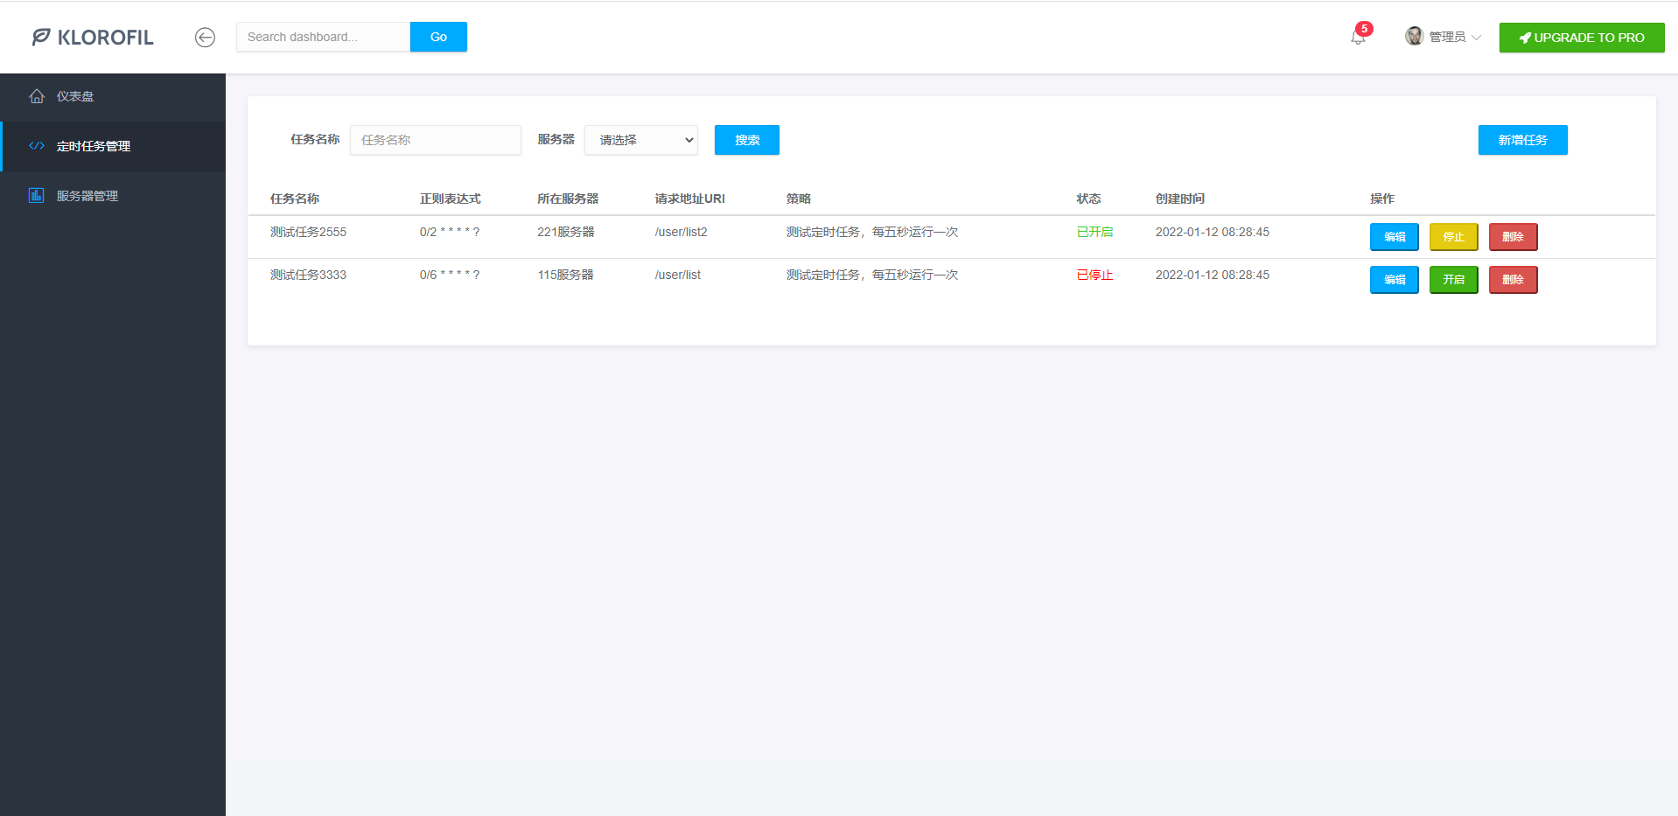Select 定时任务管理 in the sidebar
Image resolution: width=1678 pixels, height=816 pixels.
(x=113, y=146)
